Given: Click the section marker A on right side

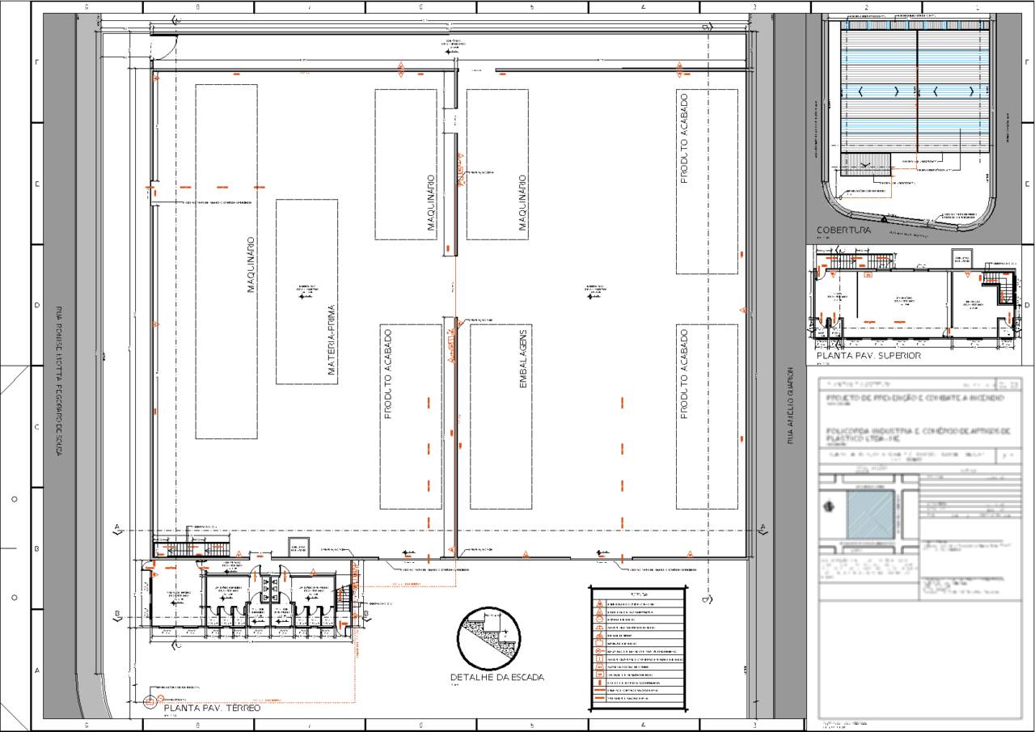Looking at the screenshot, I should 762,528.
